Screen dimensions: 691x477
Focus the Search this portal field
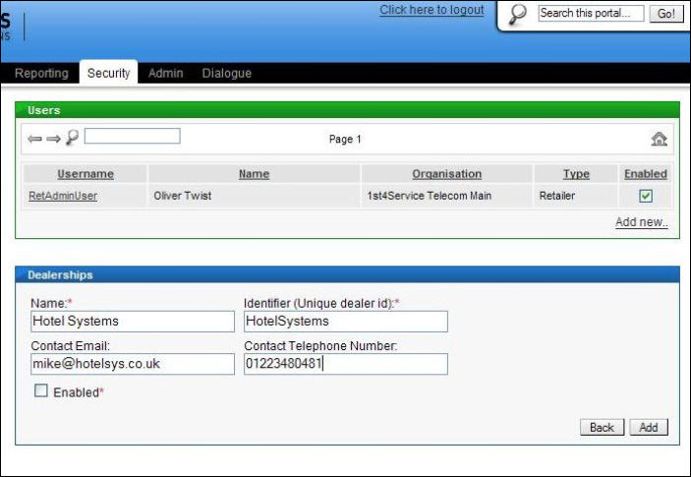pos(591,14)
